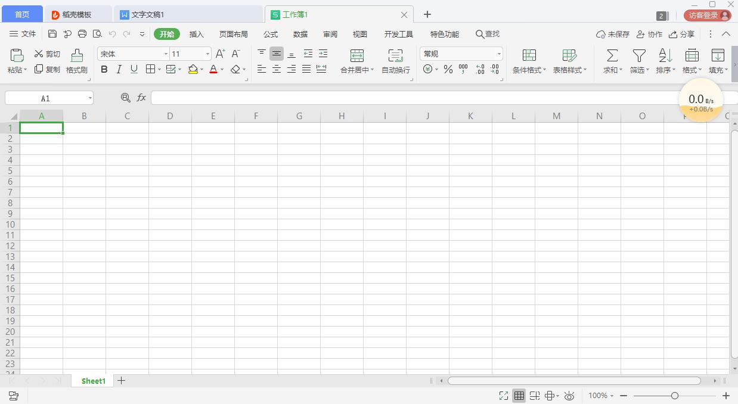Toggle bold formatting
Image resolution: width=738 pixels, height=404 pixels.
(104, 70)
